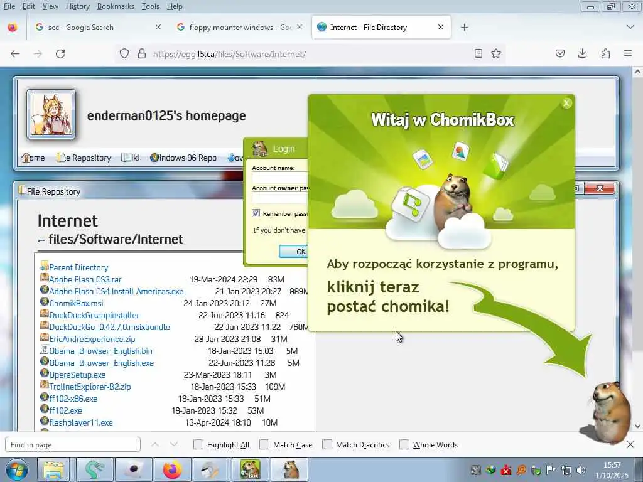Enable Match Diacritics checkbox
Image resolution: width=643 pixels, height=482 pixels.
(x=327, y=445)
